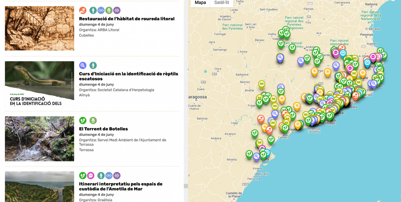401x202 pixels.
Task: Click the blue glasses icon in Restauració event
Action: click(101, 10)
